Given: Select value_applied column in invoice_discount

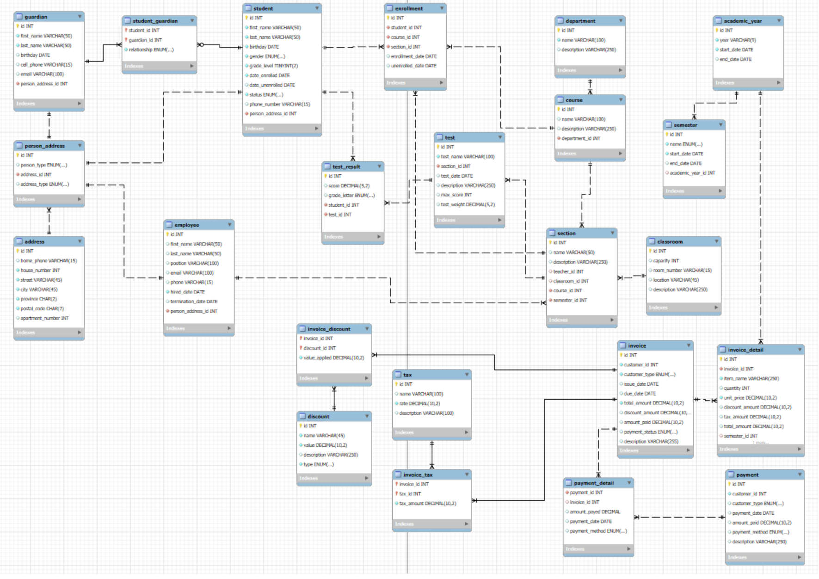Looking at the screenshot, I should [332, 358].
